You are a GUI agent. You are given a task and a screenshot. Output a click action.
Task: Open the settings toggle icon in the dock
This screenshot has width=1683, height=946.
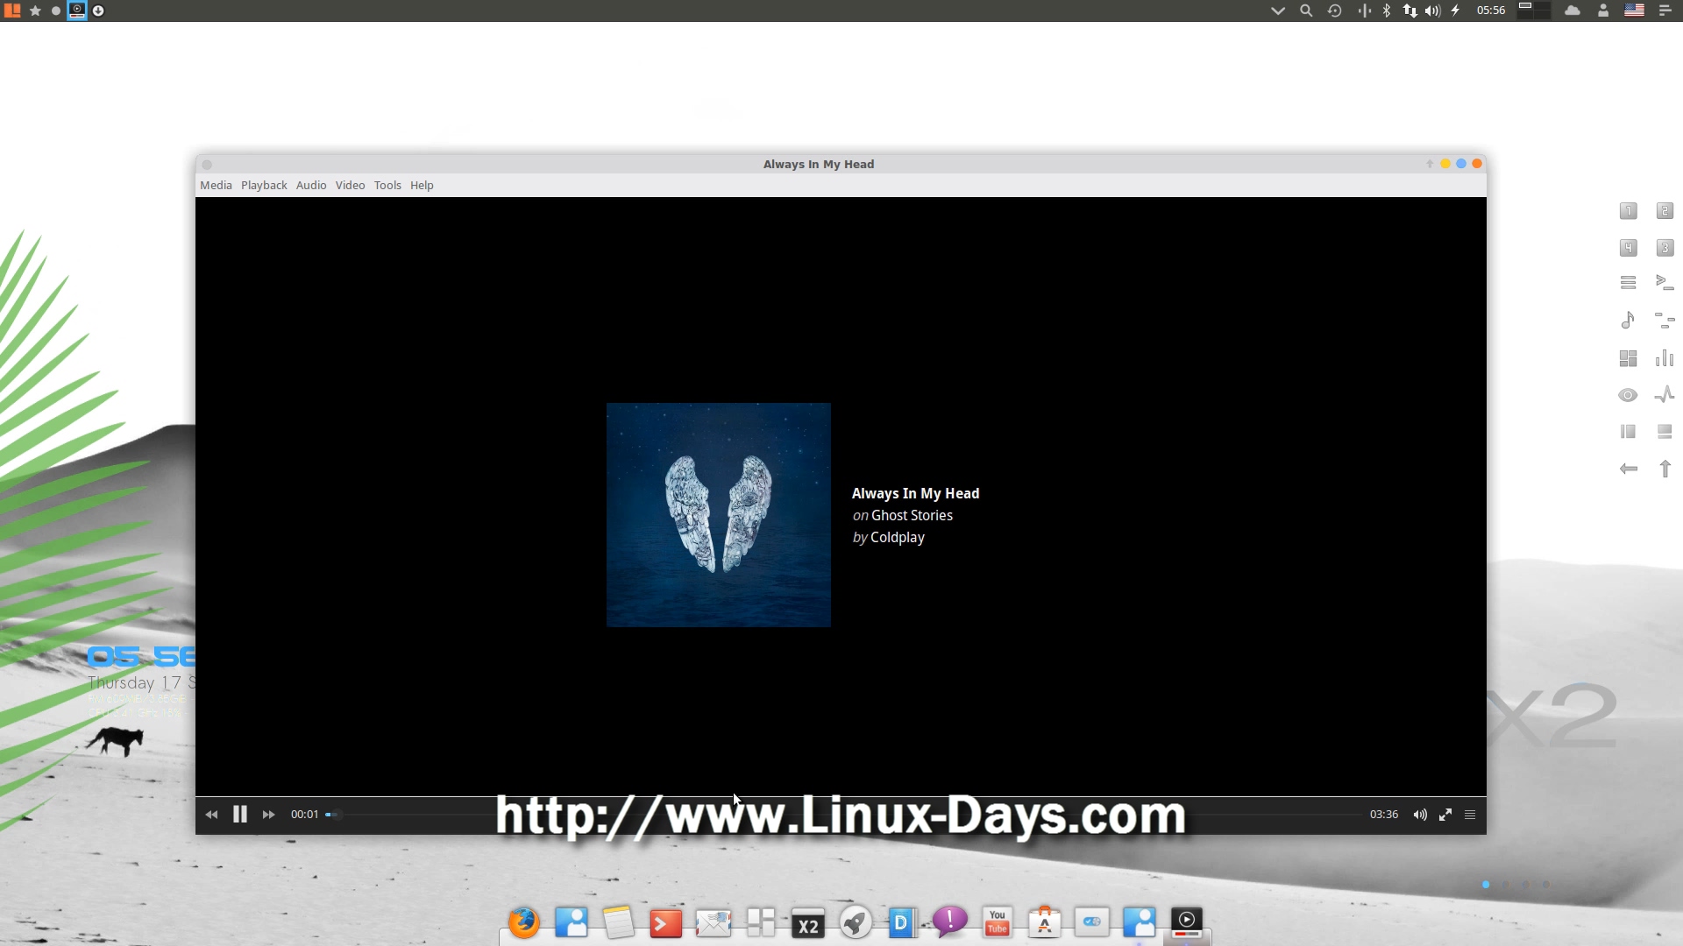1091,922
